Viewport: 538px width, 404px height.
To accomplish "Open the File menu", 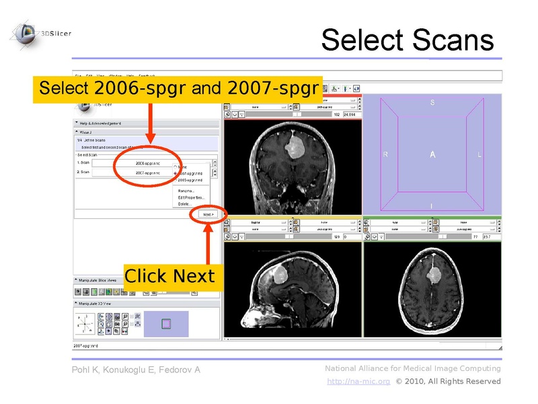I will tap(78, 75).
